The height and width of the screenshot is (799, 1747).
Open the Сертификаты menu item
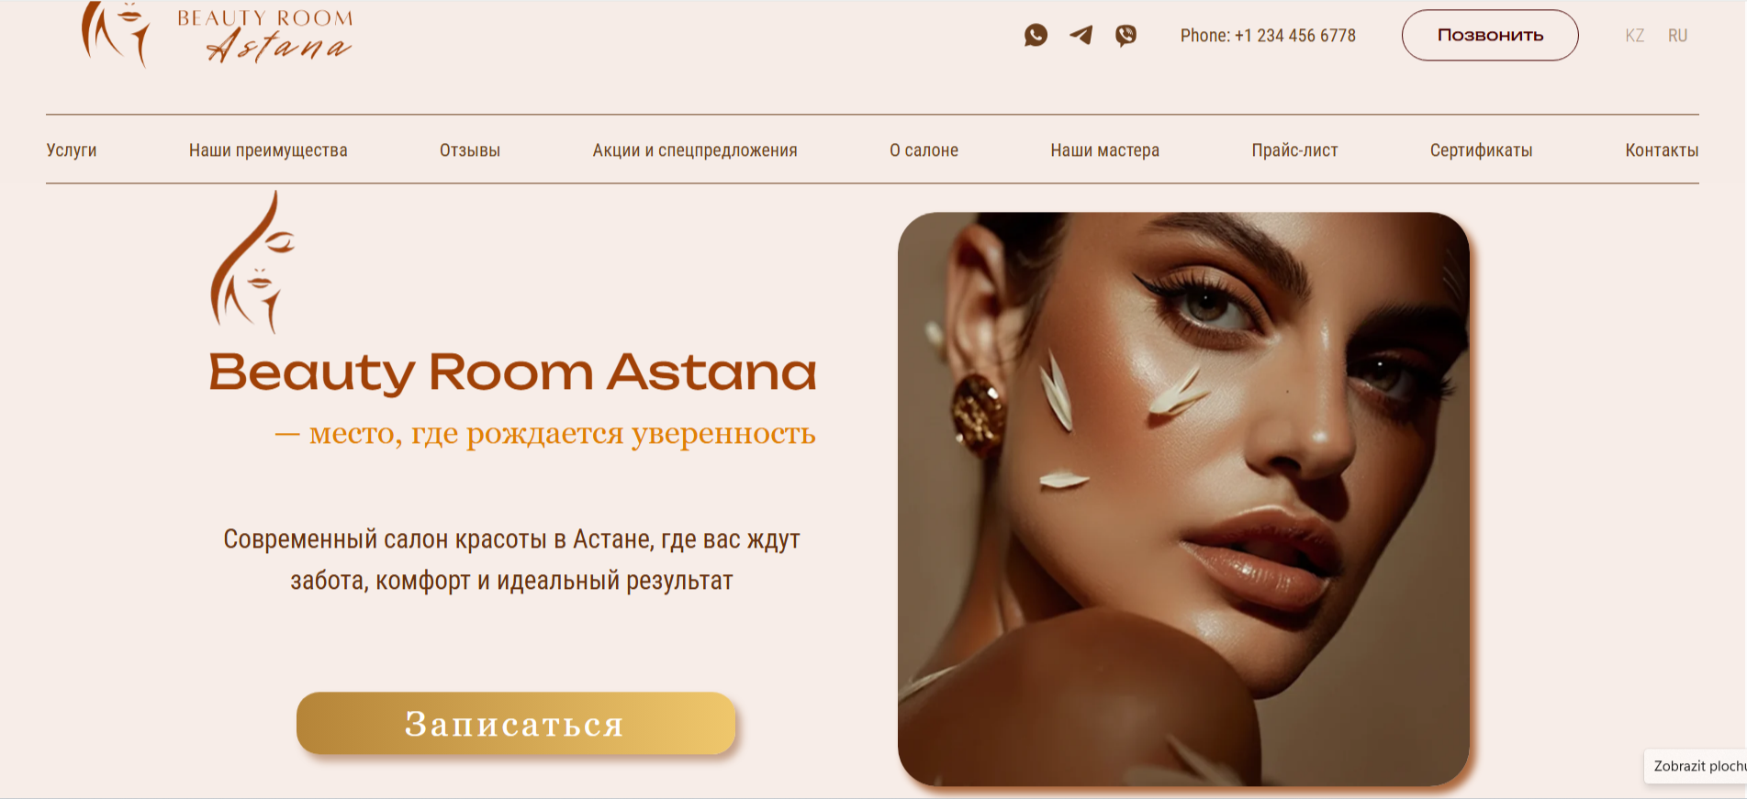(1482, 150)
